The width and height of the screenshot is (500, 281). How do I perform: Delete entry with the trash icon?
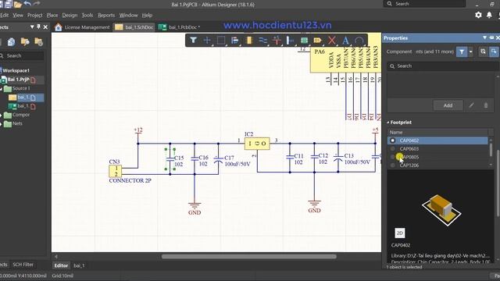point(486,105)
